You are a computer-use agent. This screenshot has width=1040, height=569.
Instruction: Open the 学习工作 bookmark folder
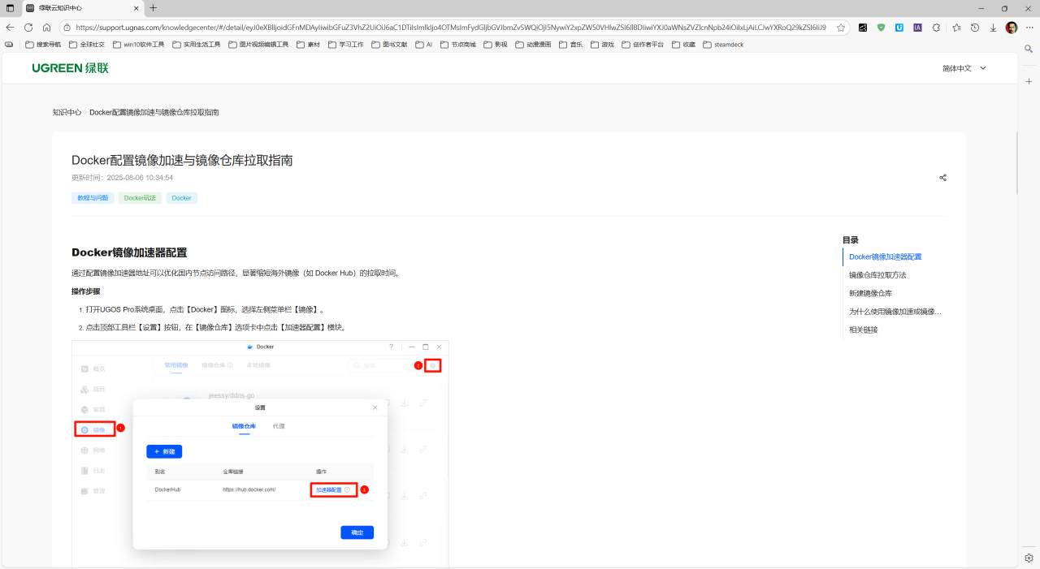pyautogui.click(x=345, y=45)
